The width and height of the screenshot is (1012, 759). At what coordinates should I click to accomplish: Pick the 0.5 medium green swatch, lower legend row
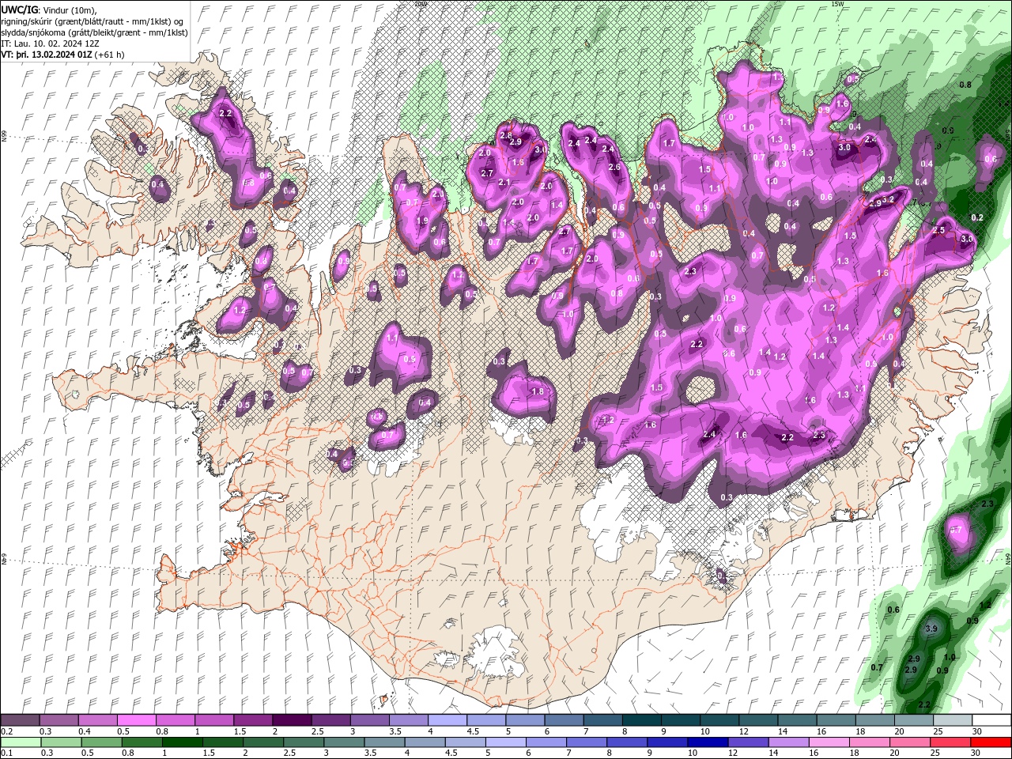101,742
